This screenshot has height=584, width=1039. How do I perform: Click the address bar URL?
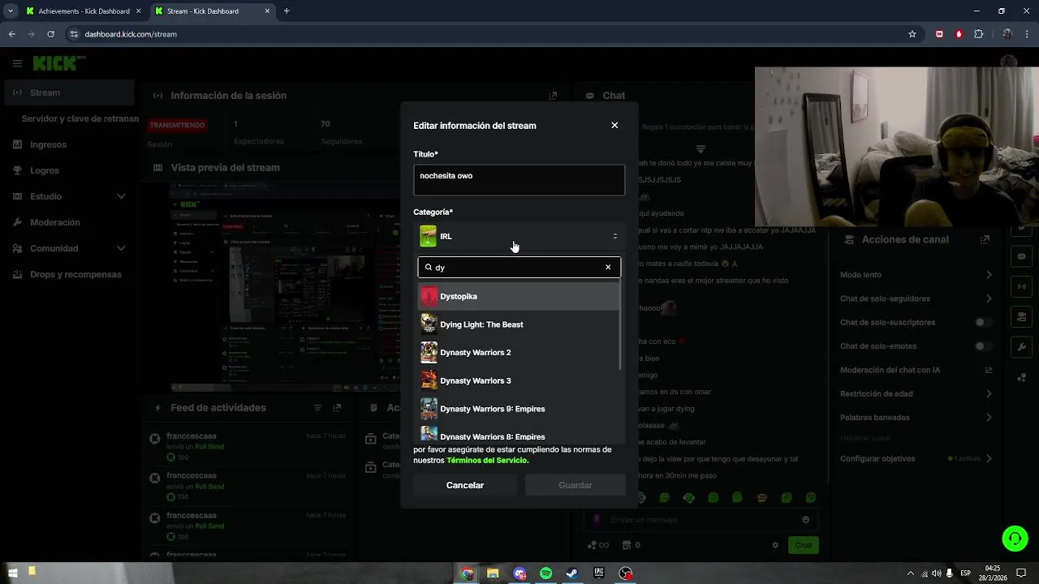click(131, 34)
